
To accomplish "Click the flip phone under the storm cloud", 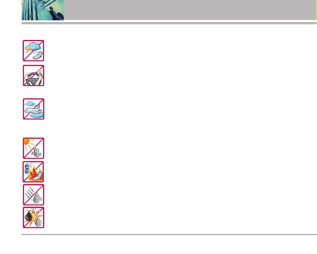I will (38, 56).
